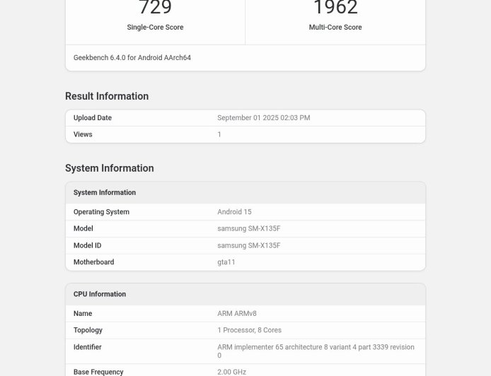Click the Result Information heading

[x=107, y=96]
